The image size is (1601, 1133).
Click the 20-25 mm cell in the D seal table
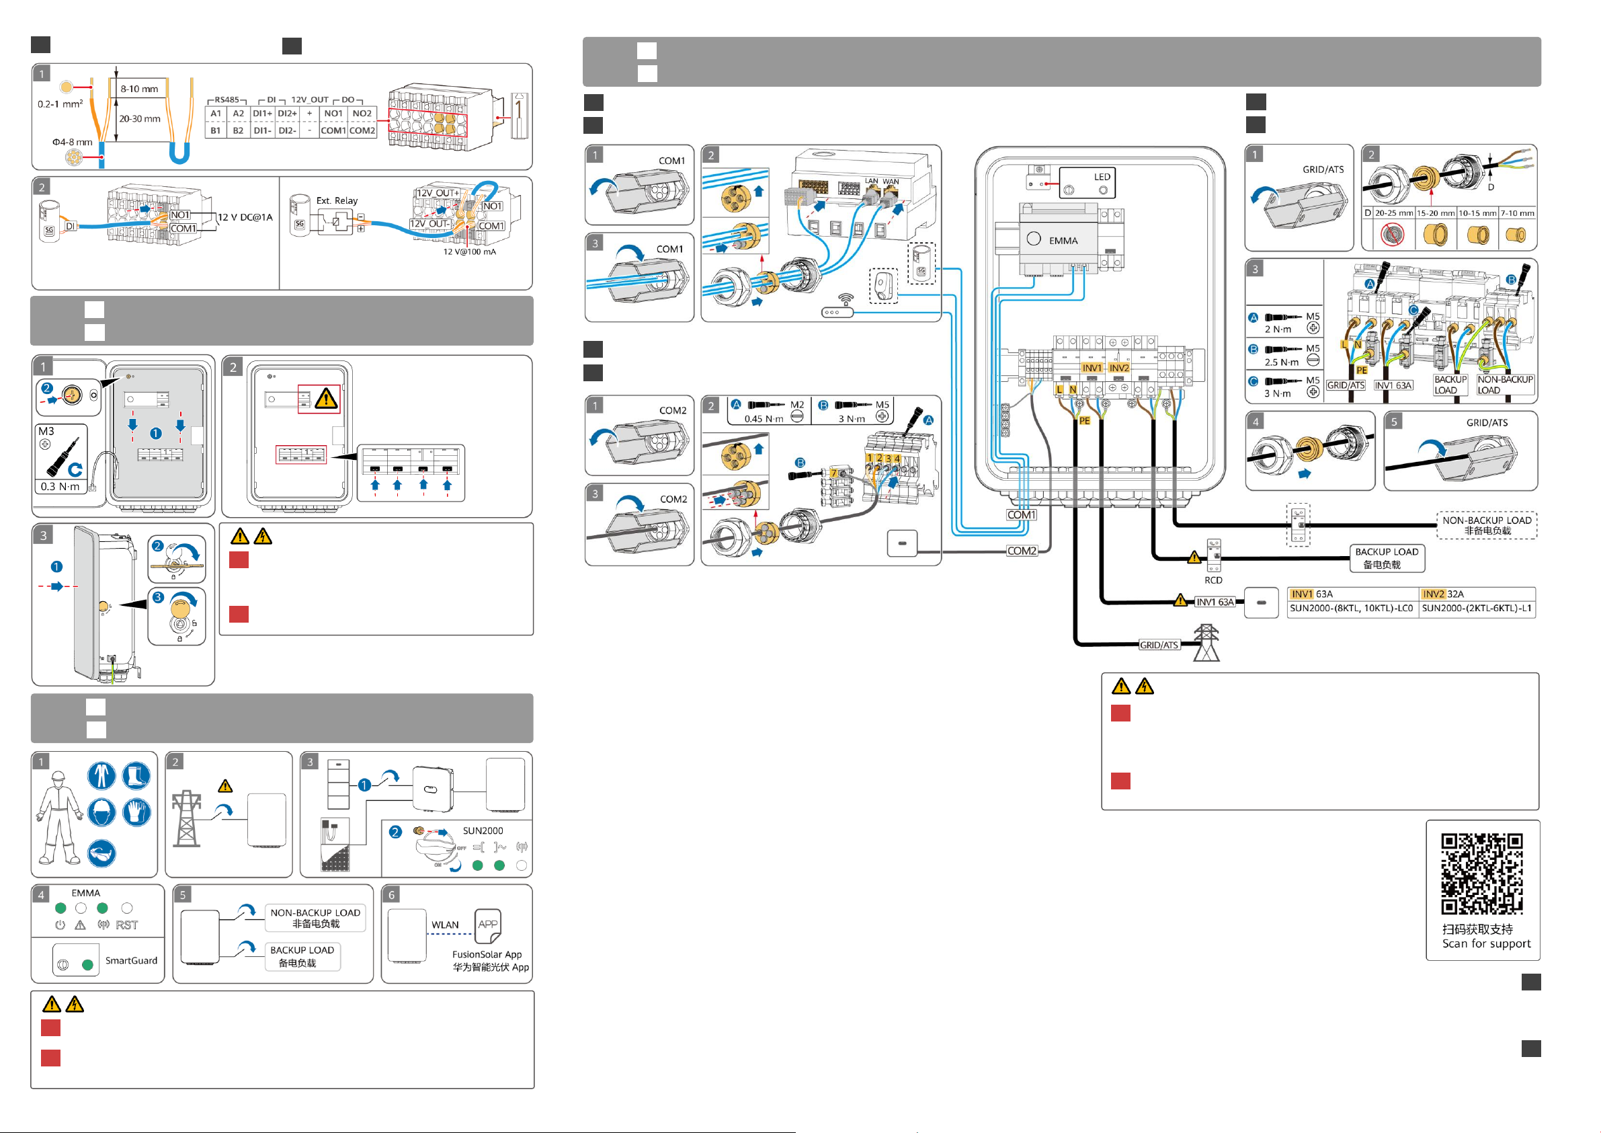[1393, 213]
